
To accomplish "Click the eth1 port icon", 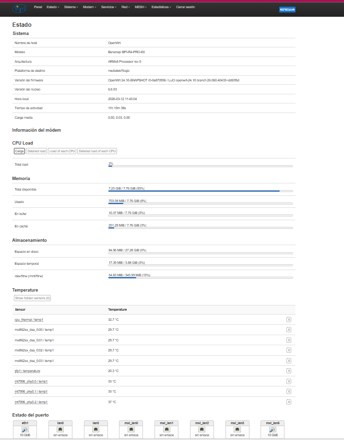I will coord(24,429).
